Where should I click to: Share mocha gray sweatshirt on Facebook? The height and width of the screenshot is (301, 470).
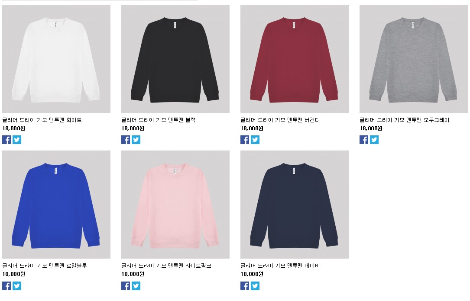(x=364, y=140)
